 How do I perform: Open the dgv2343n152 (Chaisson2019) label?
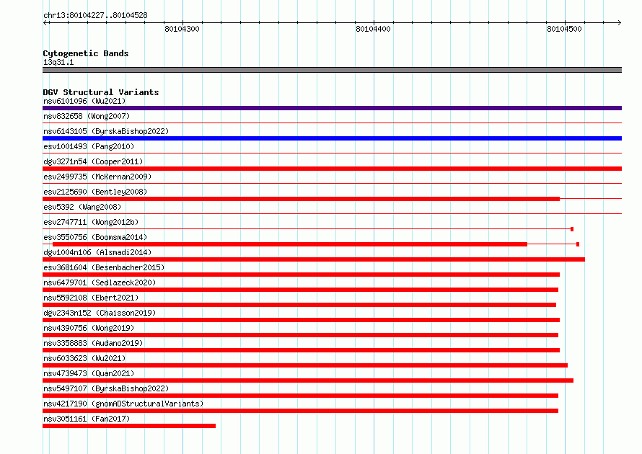[x=100, y=313]
